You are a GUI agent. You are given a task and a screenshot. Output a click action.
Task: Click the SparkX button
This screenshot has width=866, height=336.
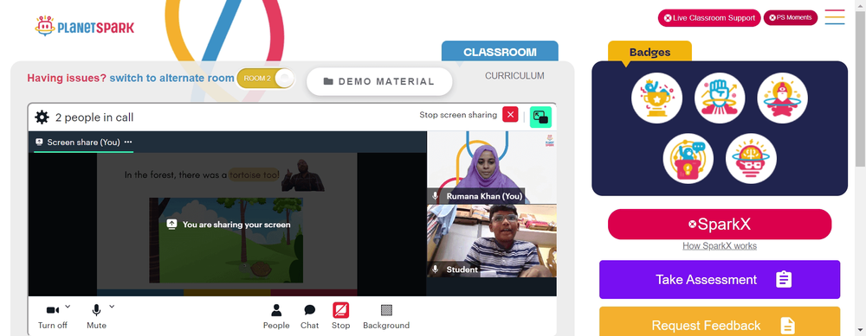(720, 225)
